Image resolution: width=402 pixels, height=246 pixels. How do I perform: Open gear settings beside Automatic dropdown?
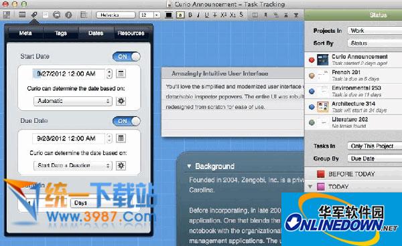[x=121, y=101]
